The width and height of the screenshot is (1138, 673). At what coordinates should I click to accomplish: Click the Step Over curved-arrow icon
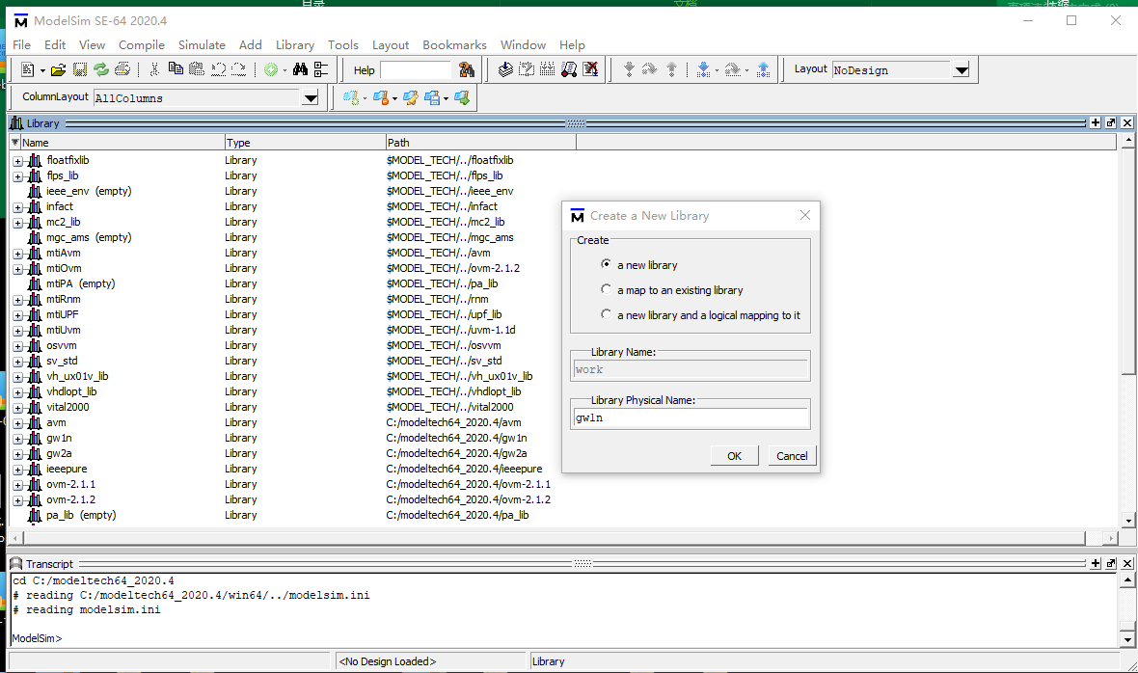(x=650, y=69)
